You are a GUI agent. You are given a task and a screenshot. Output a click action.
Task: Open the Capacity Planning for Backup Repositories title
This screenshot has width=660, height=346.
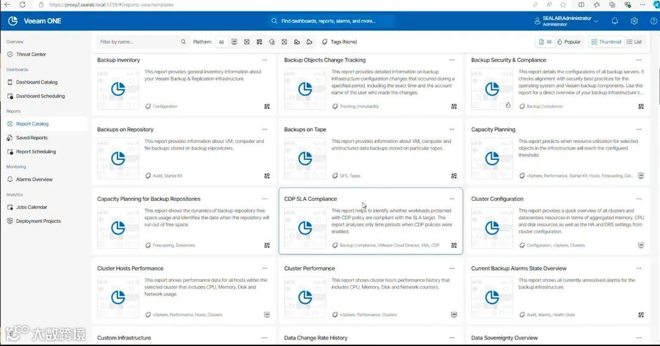pyautogui.click(x=148, y=199)
